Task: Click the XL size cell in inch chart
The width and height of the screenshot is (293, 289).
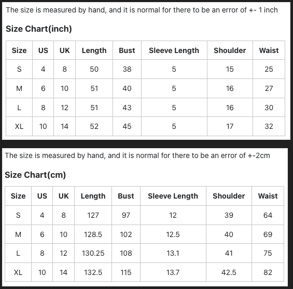Action: coord(19,126)
